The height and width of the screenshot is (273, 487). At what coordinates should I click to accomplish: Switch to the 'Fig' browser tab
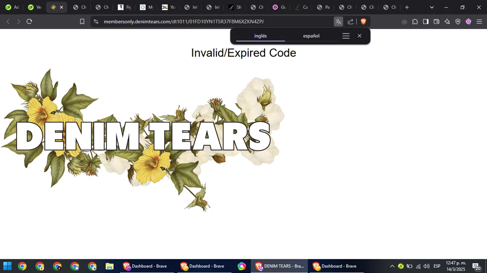click(125, 7)
